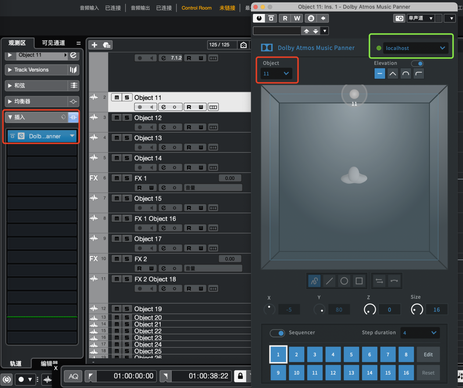The height and width of the screenshot is (388, 463).
Task: Switch to the 可见通道 tab
Action: pyautogui.click(x=53, y=43)
